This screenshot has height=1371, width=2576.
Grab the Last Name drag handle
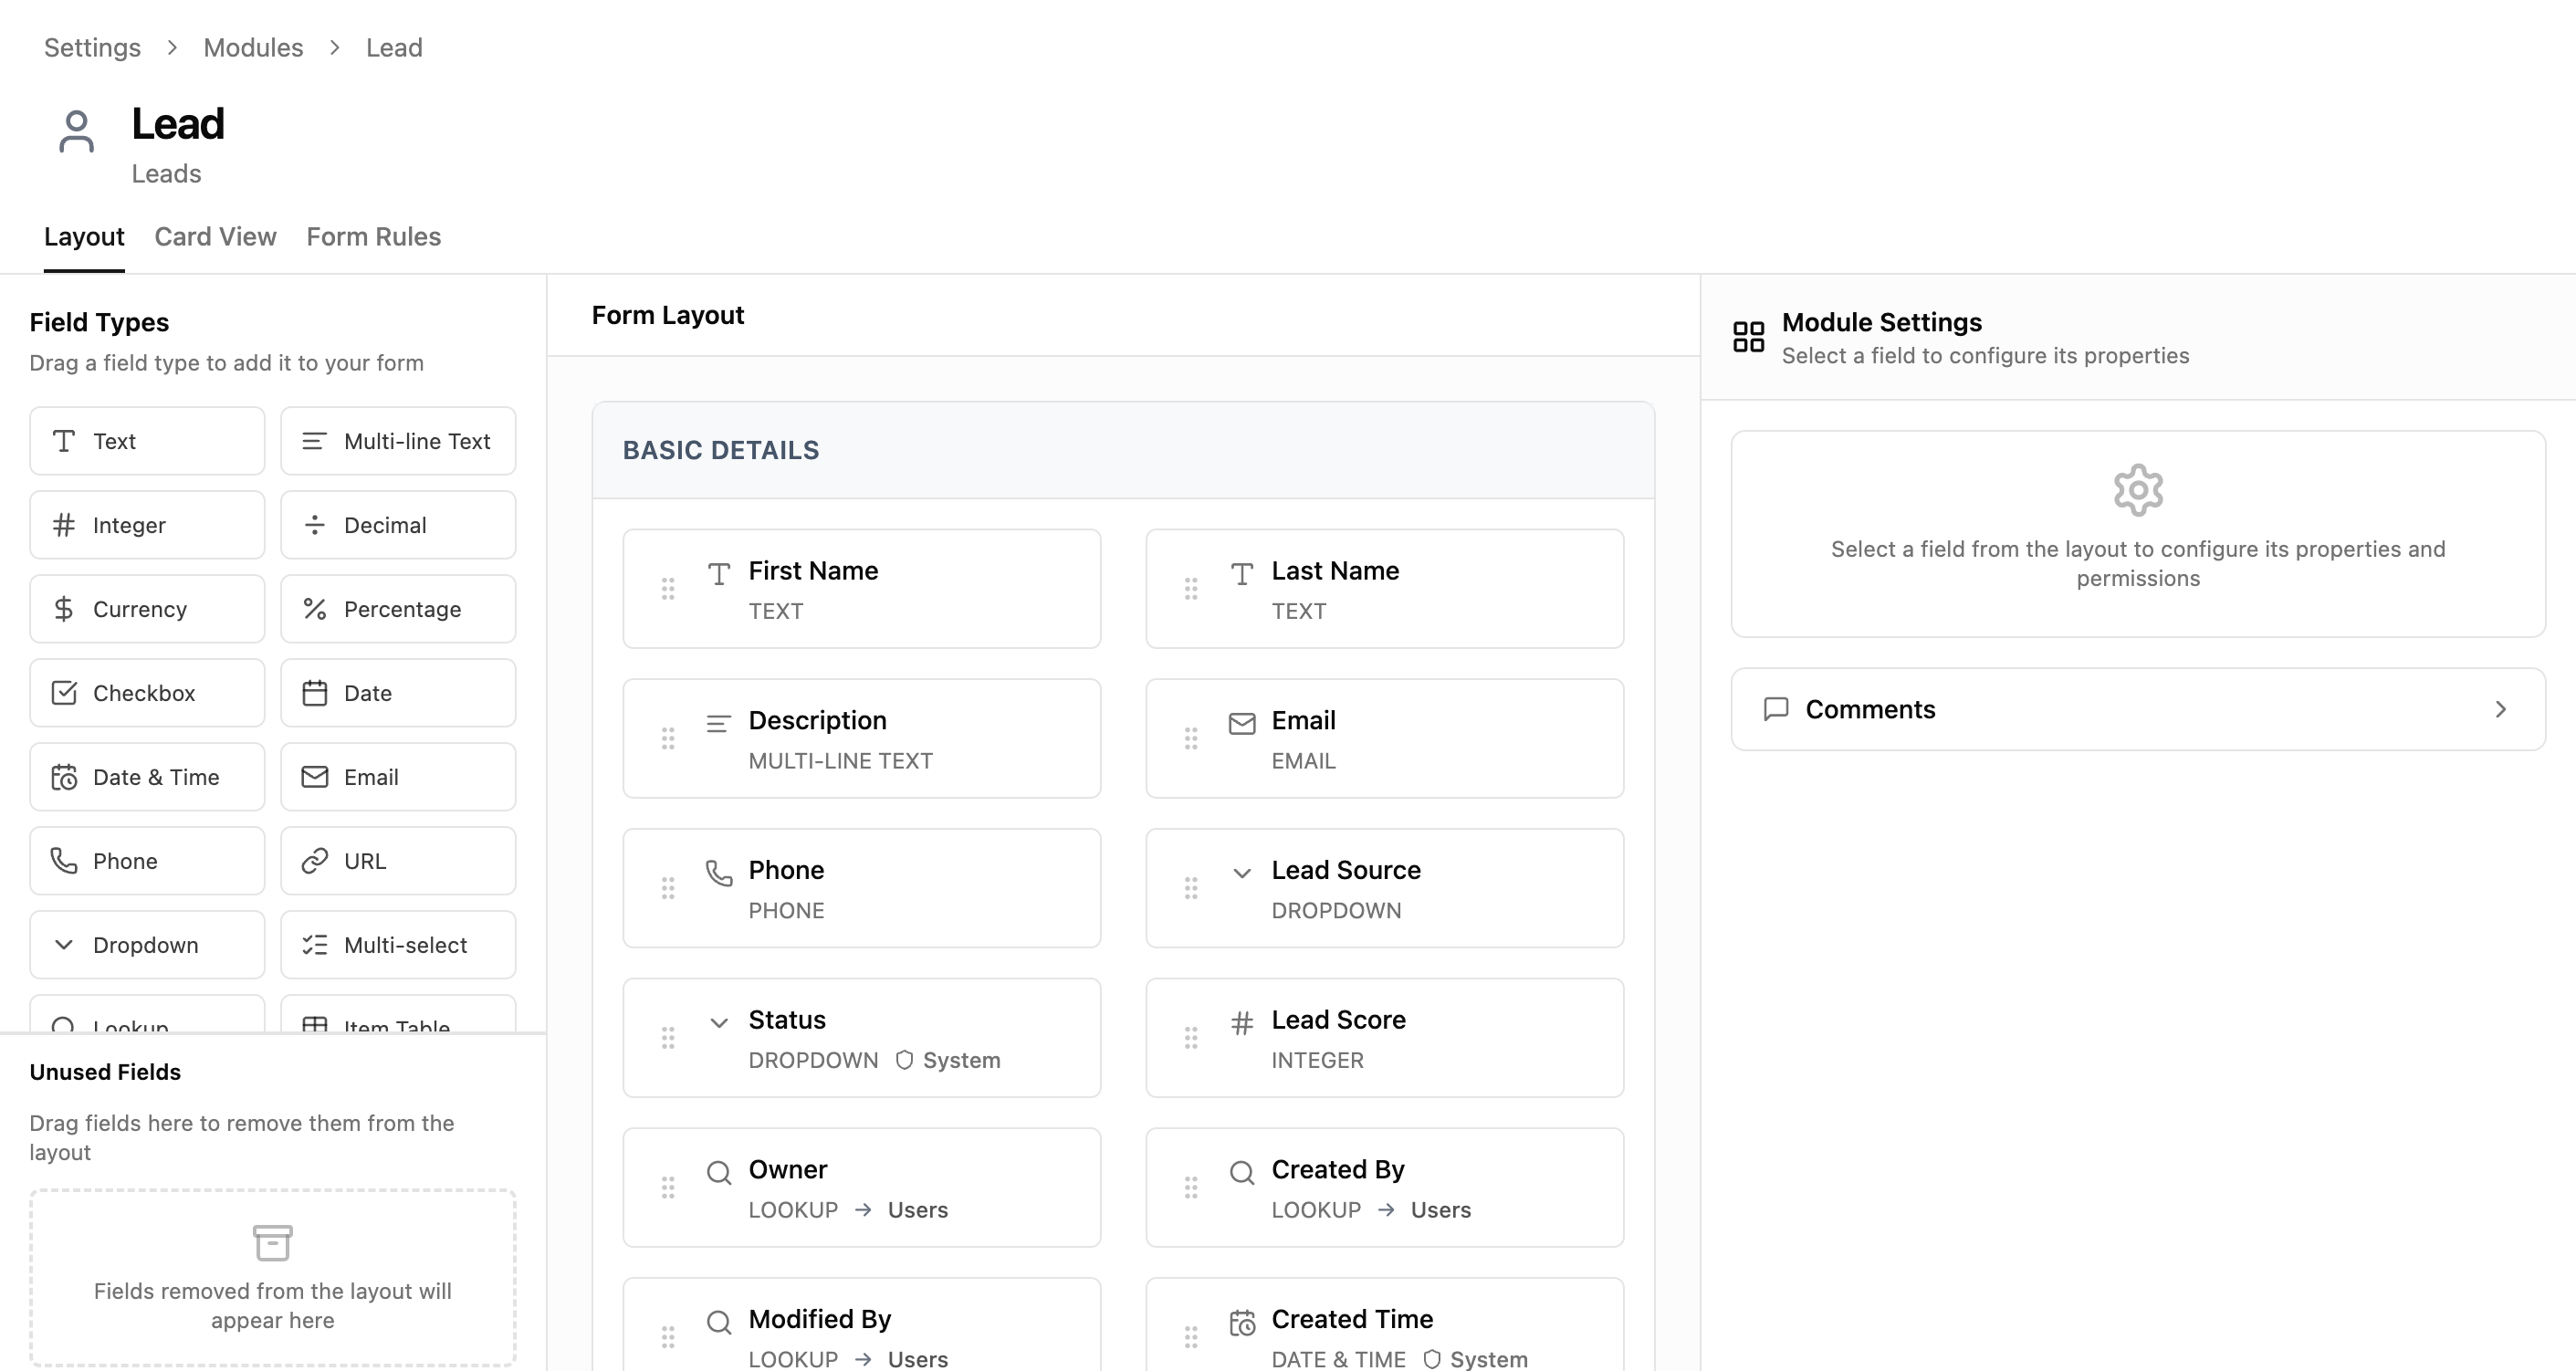coord(1191,589)
